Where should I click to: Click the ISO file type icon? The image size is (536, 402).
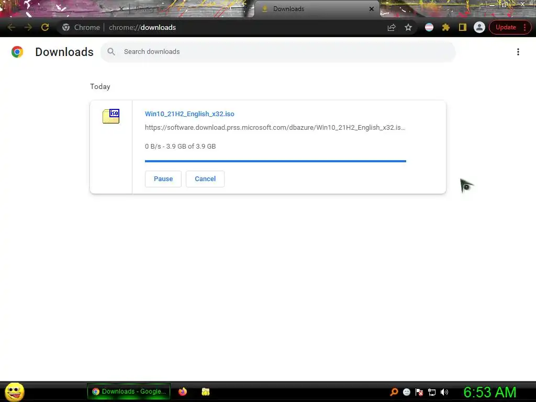click(x=111, y=116)
